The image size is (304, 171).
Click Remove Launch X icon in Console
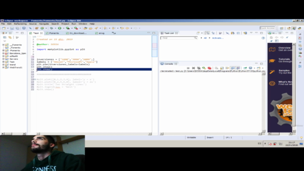pos(193,68)
